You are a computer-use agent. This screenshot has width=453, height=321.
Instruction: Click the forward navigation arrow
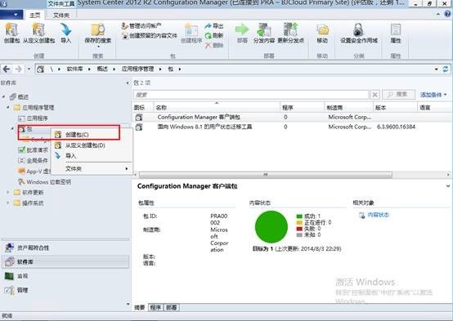coord(18,69)
